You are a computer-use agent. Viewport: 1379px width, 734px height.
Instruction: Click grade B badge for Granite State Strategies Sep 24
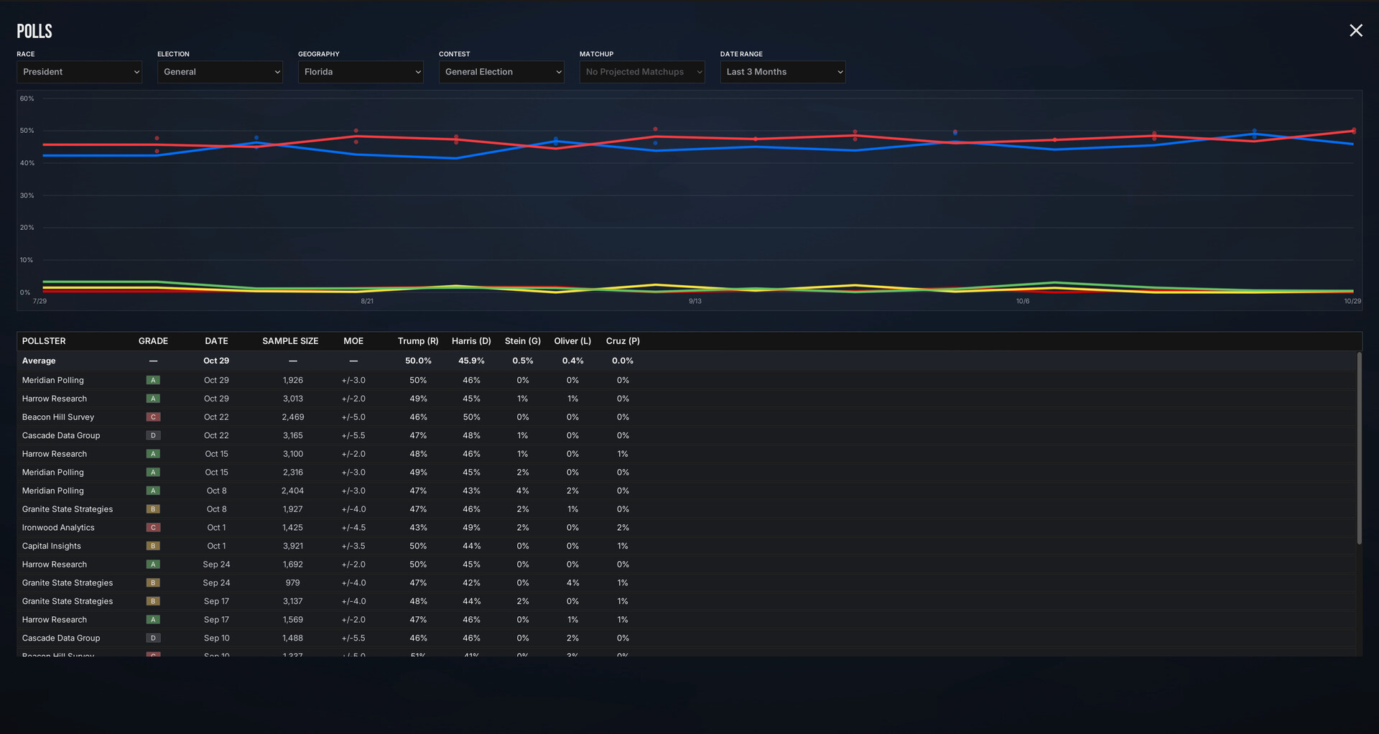tap(153, 583)
